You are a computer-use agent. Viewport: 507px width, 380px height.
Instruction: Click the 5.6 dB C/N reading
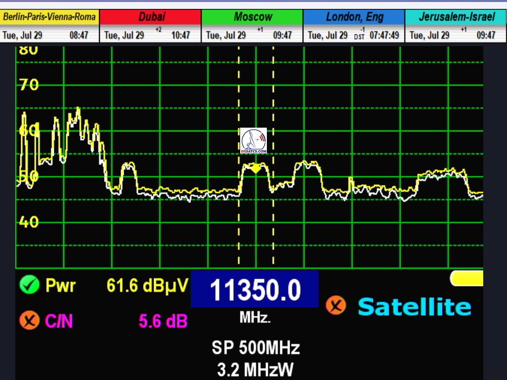pos(163,322)
